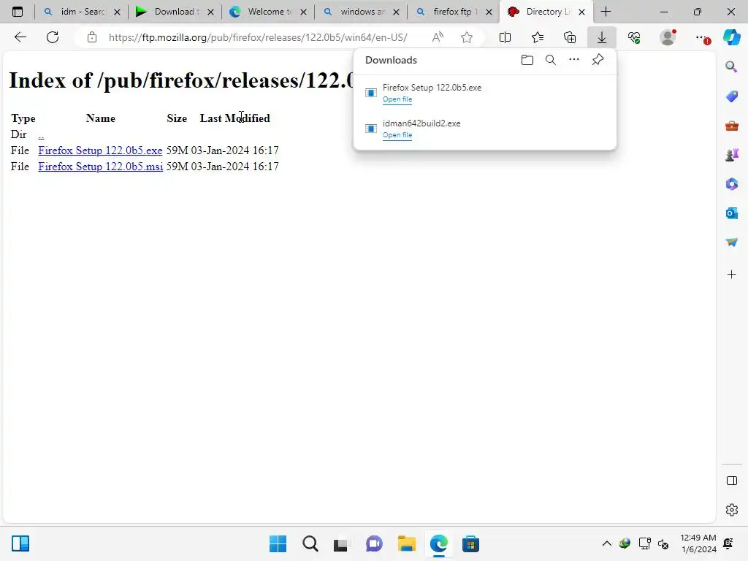Open more options in Downloads panel
This screenshot has height=561, width=748.
point(574,60)
